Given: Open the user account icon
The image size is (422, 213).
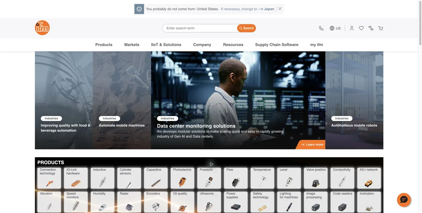Looking at the screenshot, I should [x=352, y=28].
